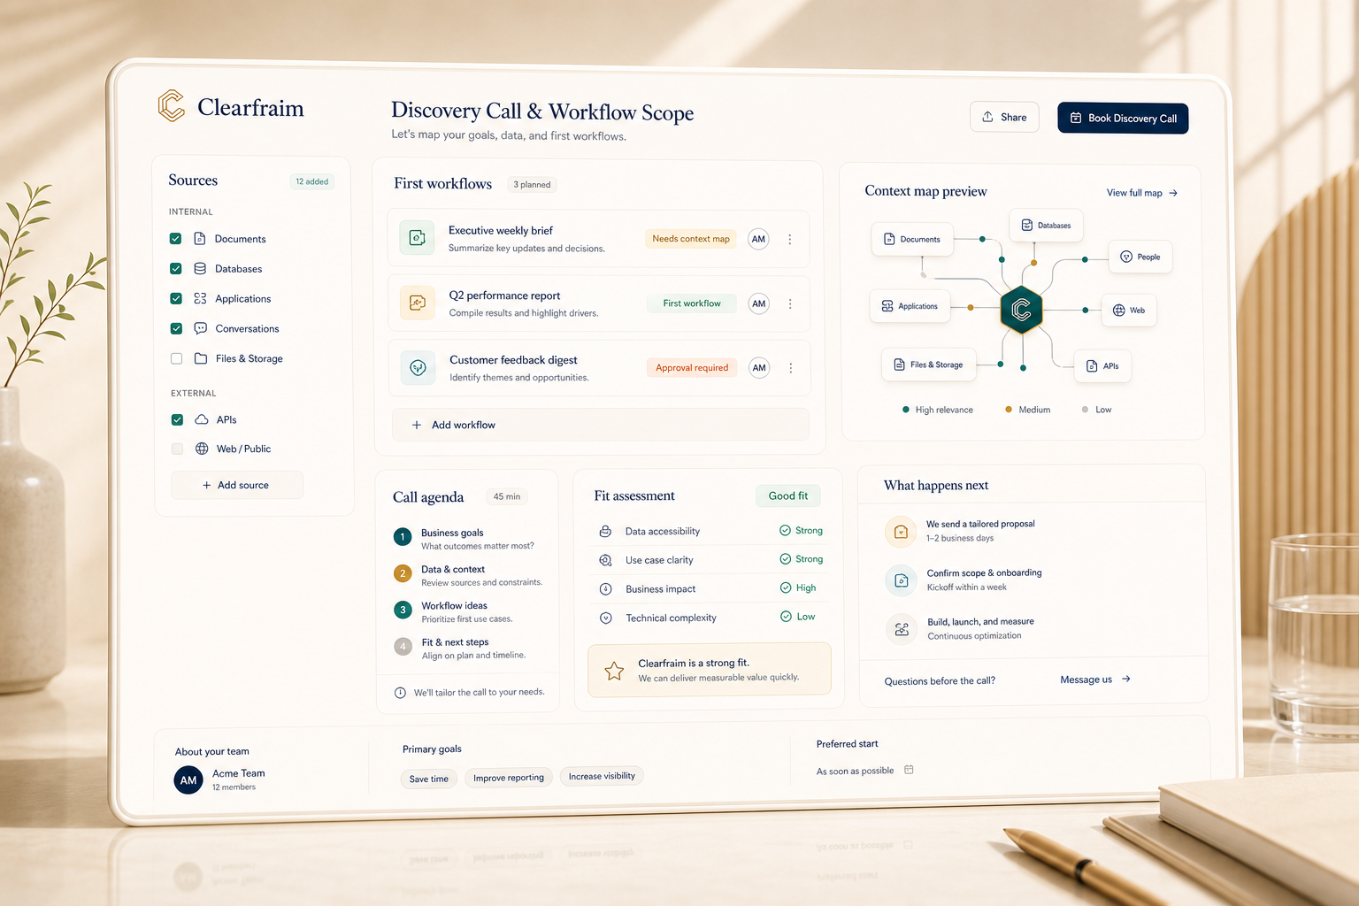Click the Documents file icon in Sources
Image resolution: width=1359 pixels, height=906 pixels.
point(200,239)
